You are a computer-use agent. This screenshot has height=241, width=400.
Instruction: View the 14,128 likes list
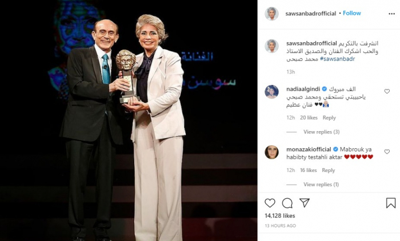tap(280, 216)
